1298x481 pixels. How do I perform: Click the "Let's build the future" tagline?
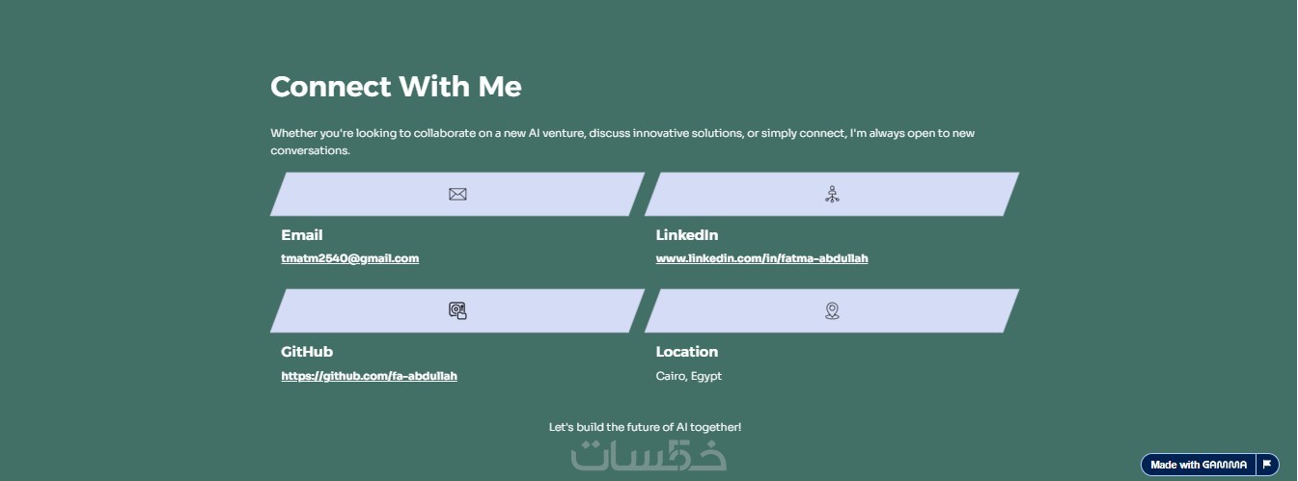pyautogui.click(x=645, y=426)
